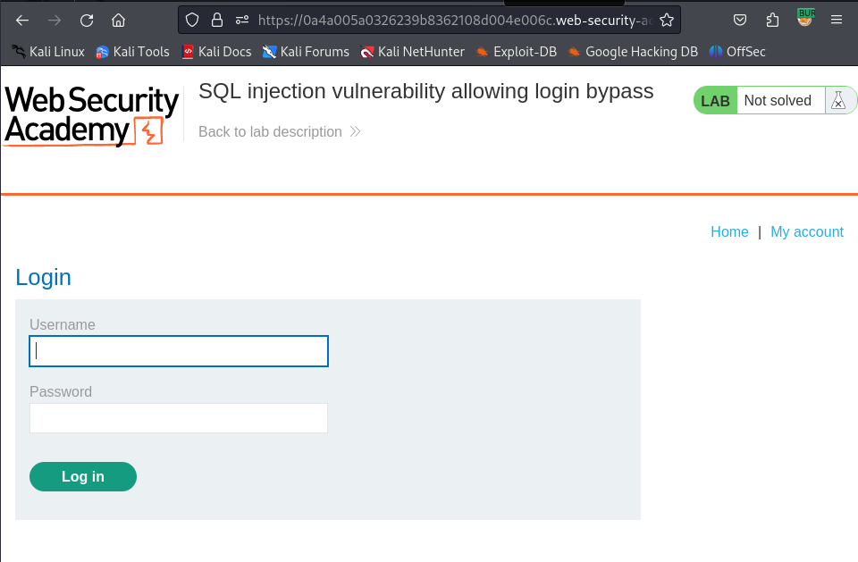Open the Exploit-DB bookmark
Screen dimensions: 858x562
pos(517,52)
